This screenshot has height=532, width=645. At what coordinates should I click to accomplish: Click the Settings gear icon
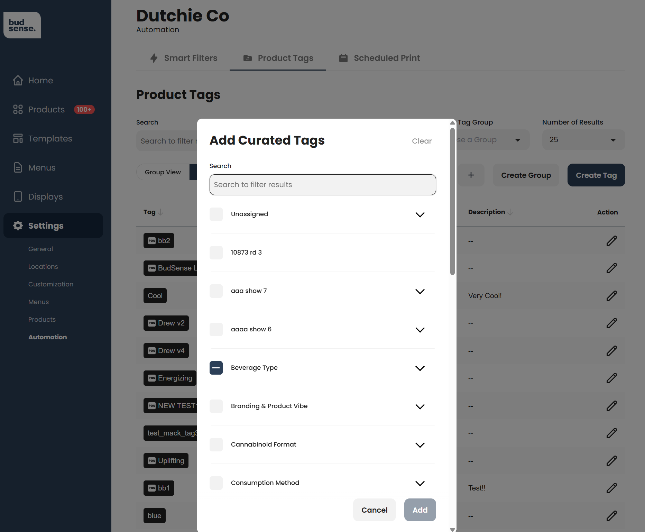pos(18,226)
